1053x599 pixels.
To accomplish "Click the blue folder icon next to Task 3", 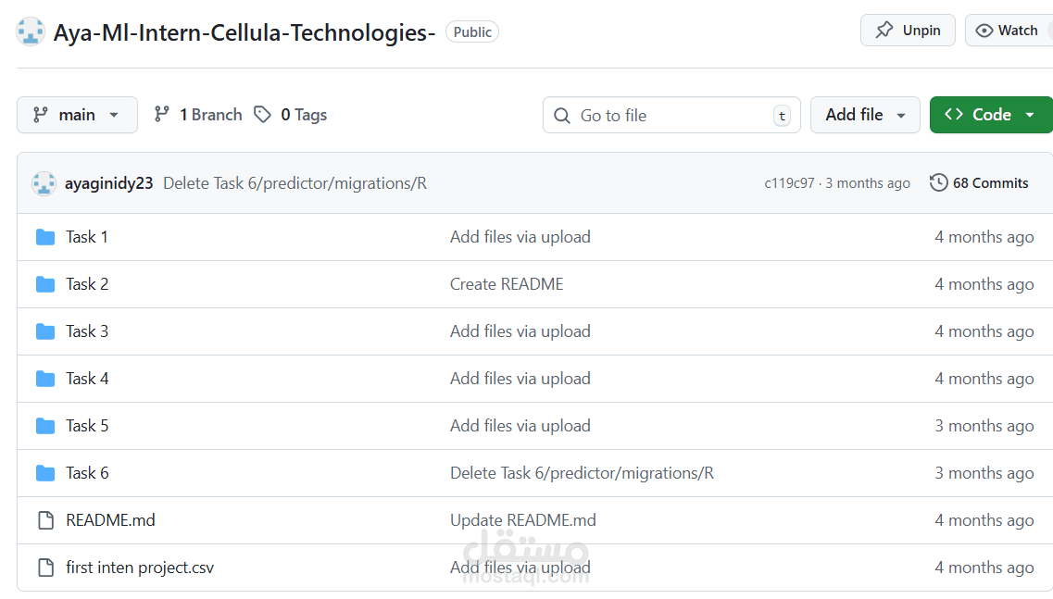I will pyautogui.click(x=45, y=331).
